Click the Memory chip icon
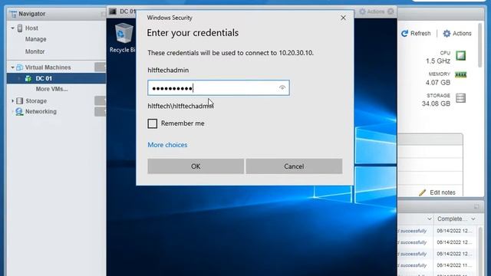491x276 pixels. coord(460,74)
